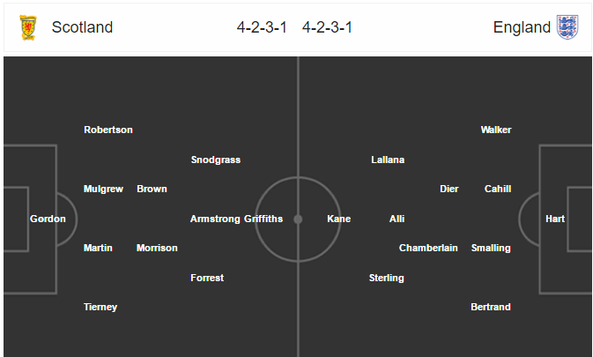The width and height of the screenshot is (593, 357).
Task: Choose Tierney at Scotland full-back
Action: coord(100,307)
